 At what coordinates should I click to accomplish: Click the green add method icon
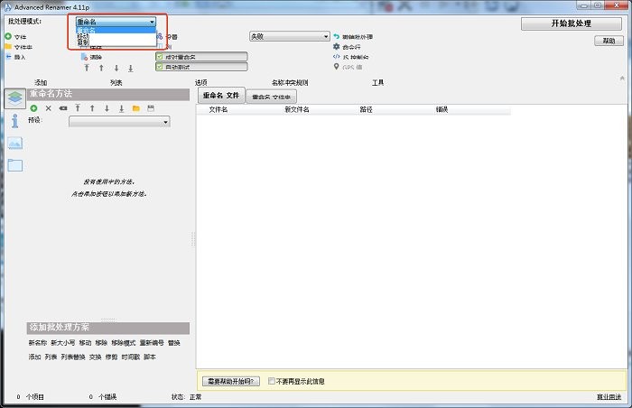[33, 107]
